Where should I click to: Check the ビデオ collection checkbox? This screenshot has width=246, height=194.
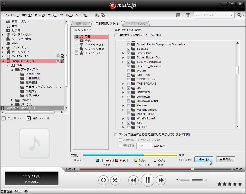pyautogui.click(x=77, y=41)
